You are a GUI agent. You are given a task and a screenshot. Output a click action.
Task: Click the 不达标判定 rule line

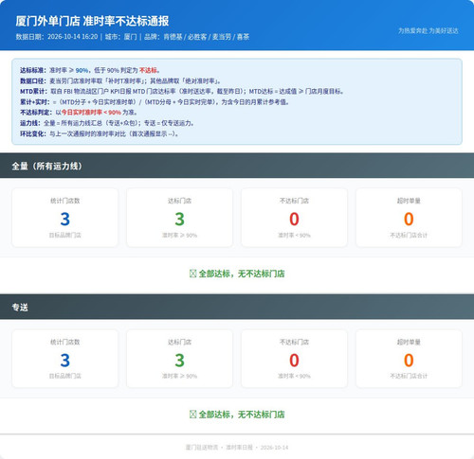click(79, 113)
